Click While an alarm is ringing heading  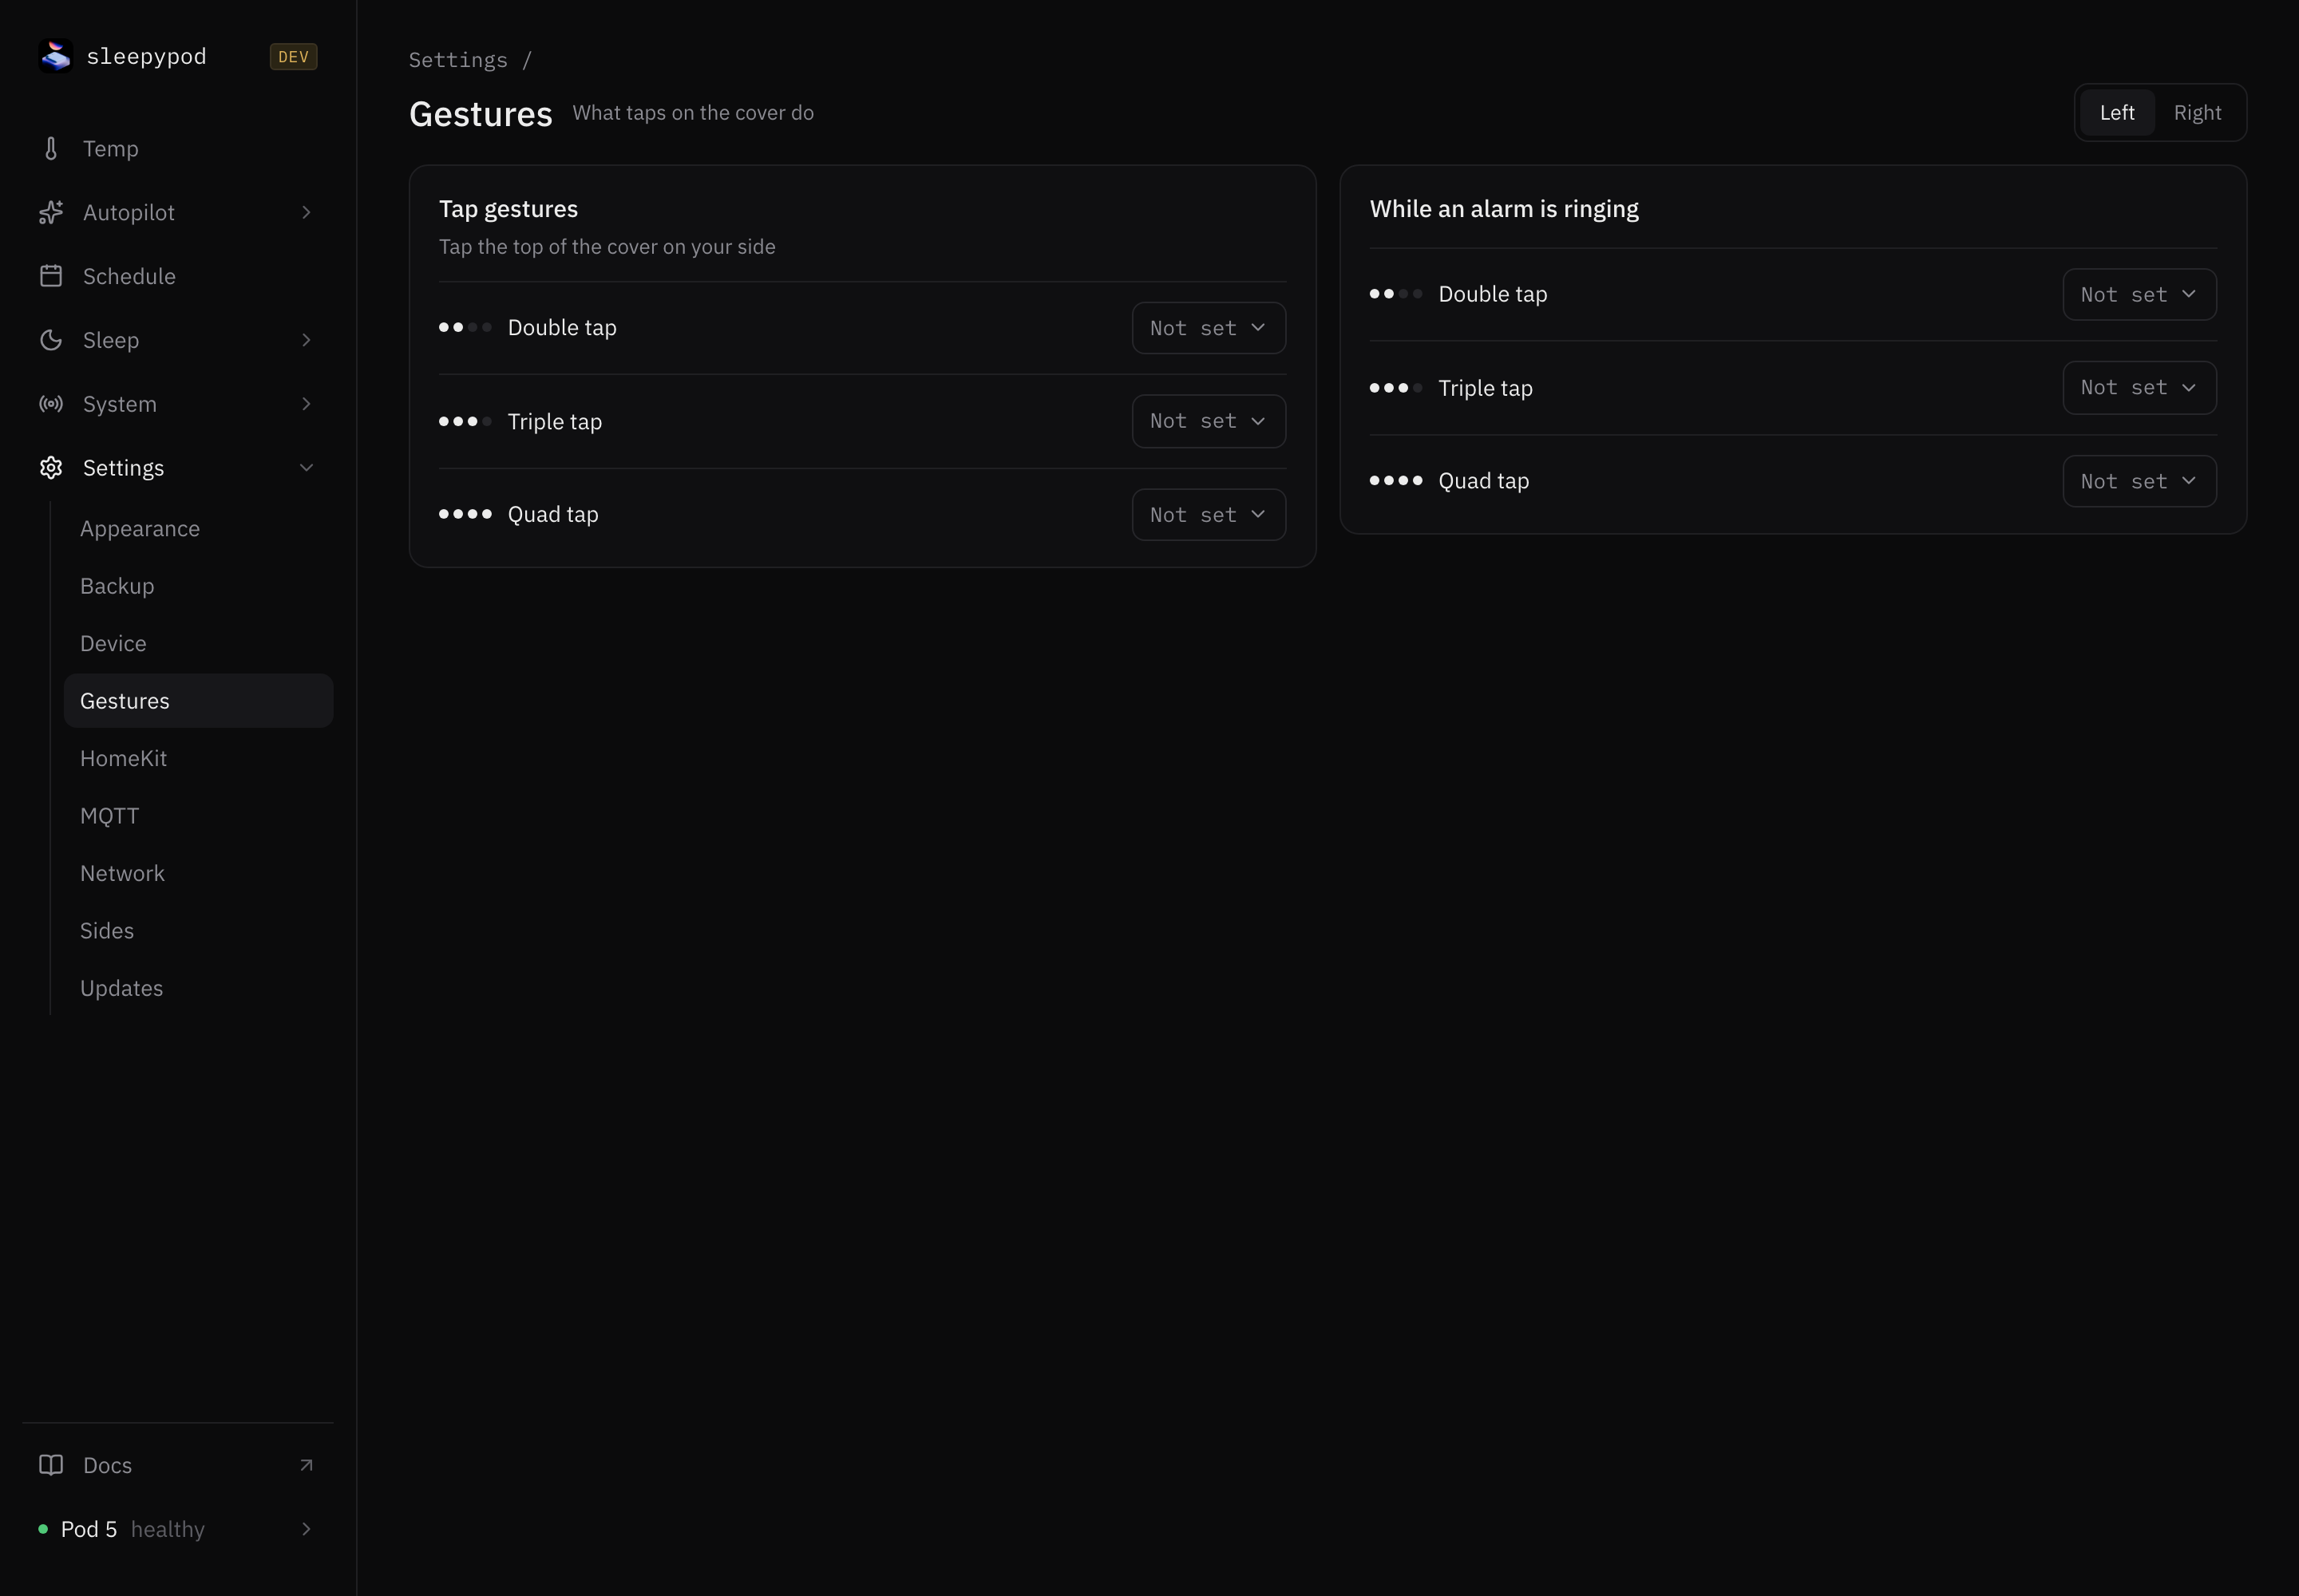click(x=1504, y=209)
